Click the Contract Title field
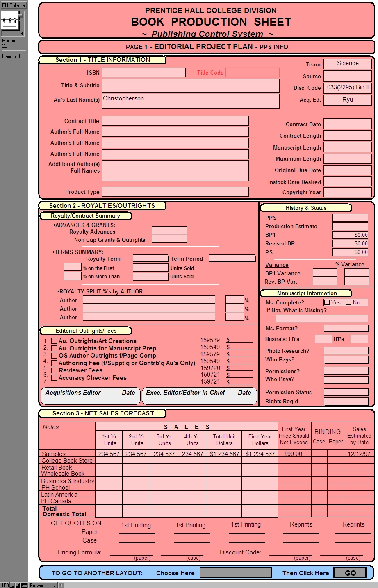 (175, 121)
